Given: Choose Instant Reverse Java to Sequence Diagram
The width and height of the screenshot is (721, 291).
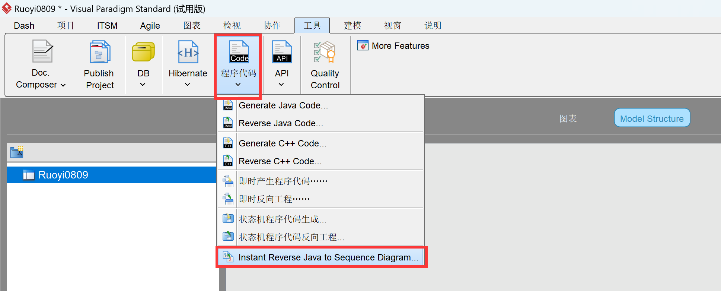Looking at the screenshot, I should (320, 257).
